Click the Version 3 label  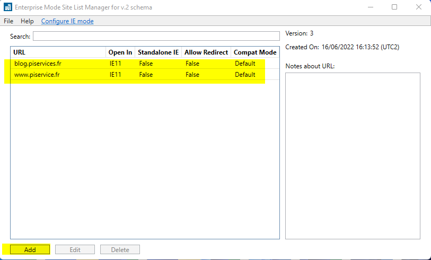pyautogui.click(x=300, y=33)
